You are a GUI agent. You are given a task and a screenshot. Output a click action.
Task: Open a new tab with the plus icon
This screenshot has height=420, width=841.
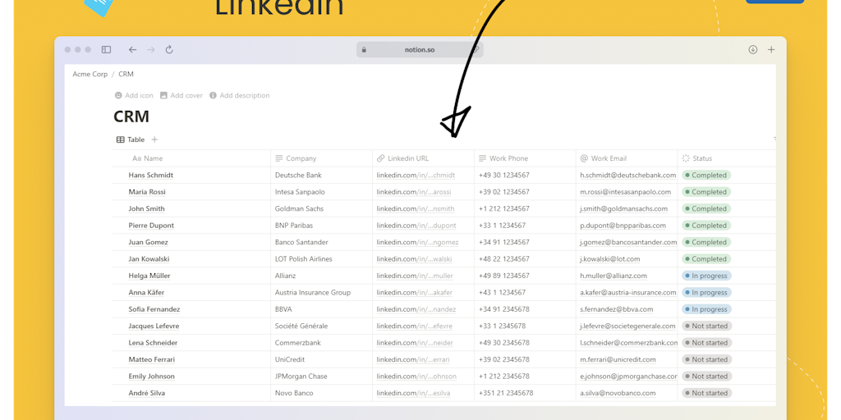coord(771,50)
